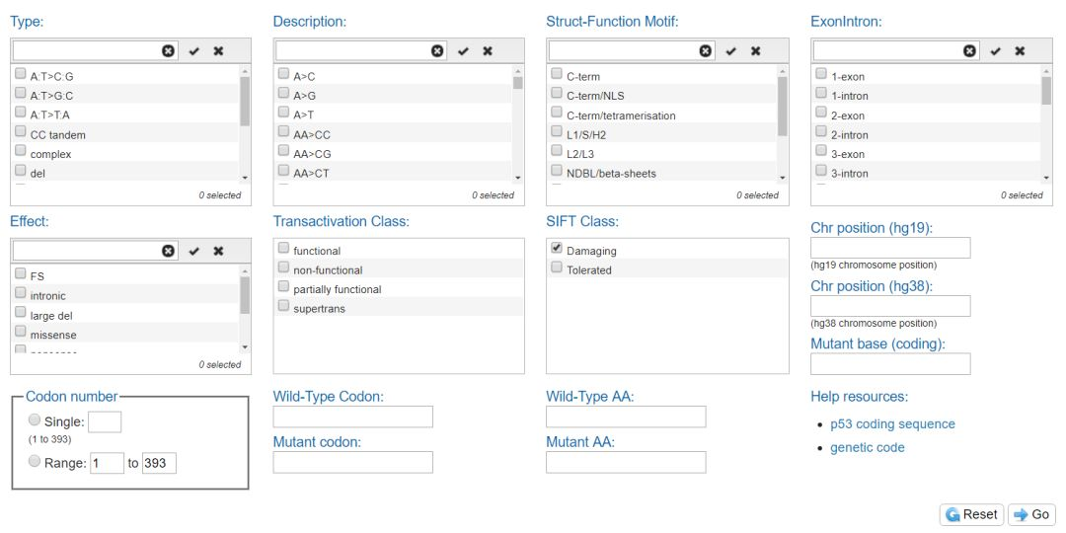Clear the Effect filter search box

coord(168,251)
